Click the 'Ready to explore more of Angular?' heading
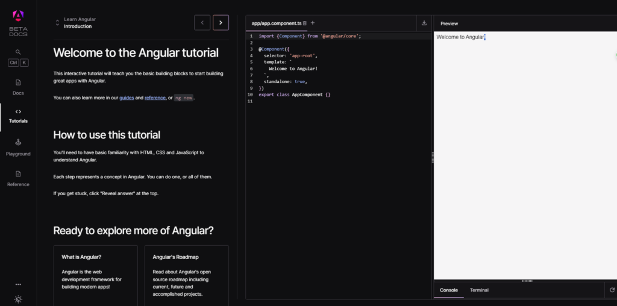The height and width of the screenshot is (306, 617). click(x=133, y=231)
